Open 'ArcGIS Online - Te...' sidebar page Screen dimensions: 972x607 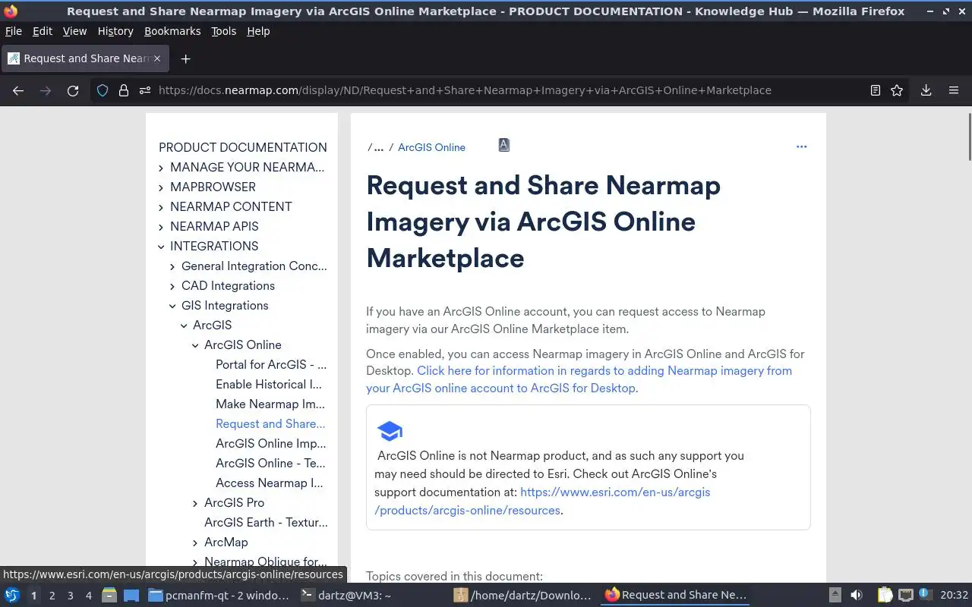tap(270, 463)
